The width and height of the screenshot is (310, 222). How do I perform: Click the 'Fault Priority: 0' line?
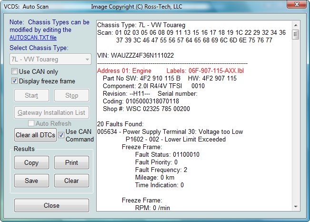click(x=156, y=162)
